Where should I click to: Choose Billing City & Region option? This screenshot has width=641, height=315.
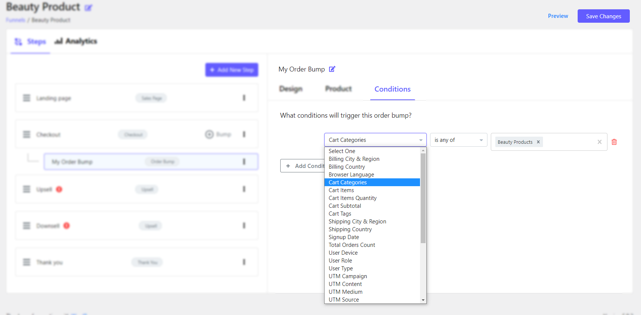[372, 159]
